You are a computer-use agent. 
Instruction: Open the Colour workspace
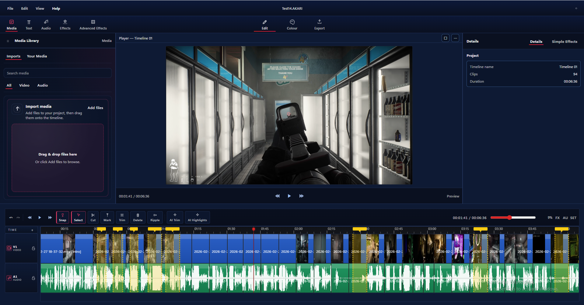[x=292, y=24]
